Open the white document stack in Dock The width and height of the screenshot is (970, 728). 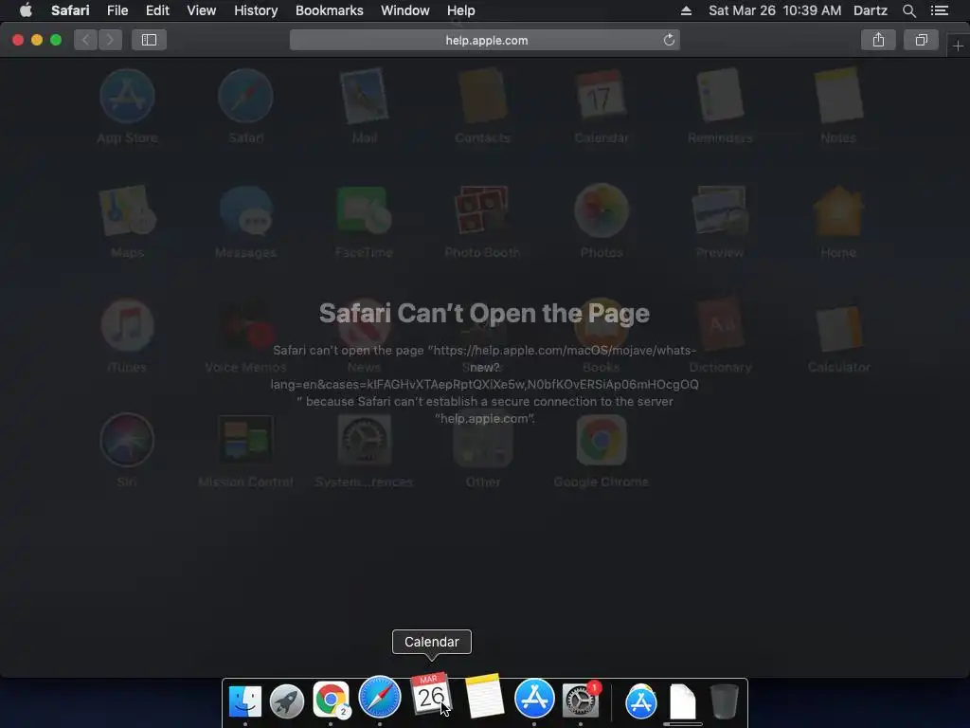tap(683, 702)
